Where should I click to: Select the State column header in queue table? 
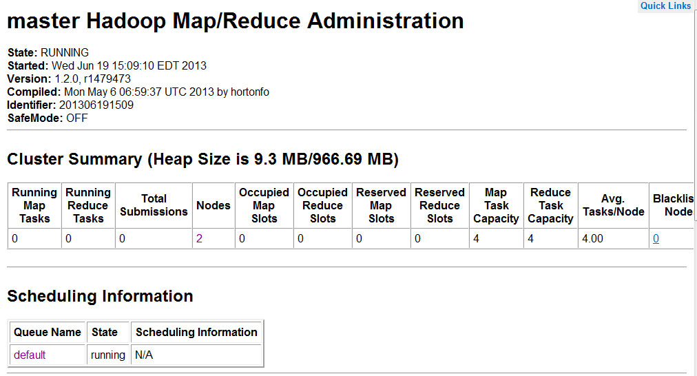108,332
